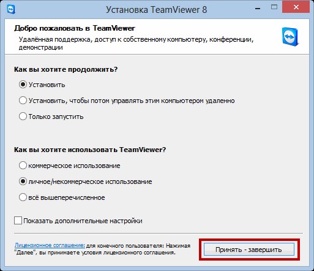
Task: Click question 'Как вы хотите использовать TeamViewer?'
Action: coord(90,150)
